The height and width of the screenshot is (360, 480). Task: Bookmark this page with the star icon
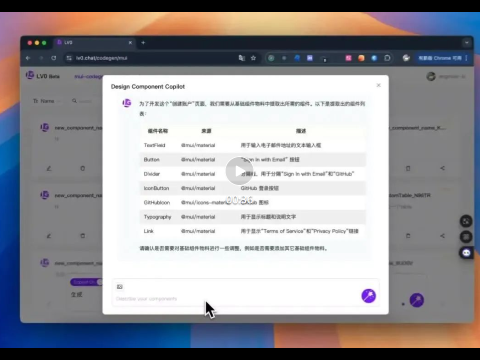pyautogui.click(x=253, y=58)
